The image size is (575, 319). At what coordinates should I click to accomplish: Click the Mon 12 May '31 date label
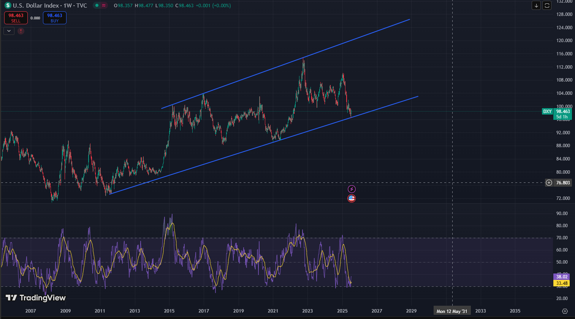[x=452, y=311]
